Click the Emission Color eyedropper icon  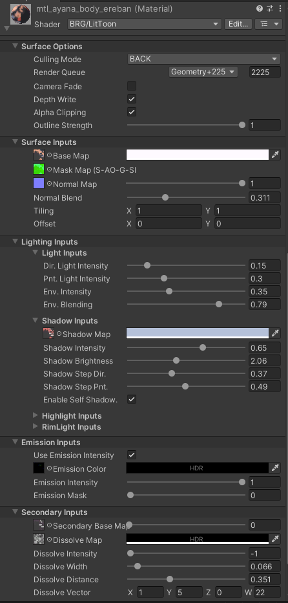click(x=275, y=468)
